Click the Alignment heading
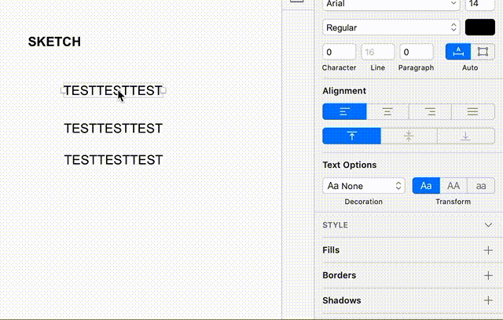 click(344, 91)
